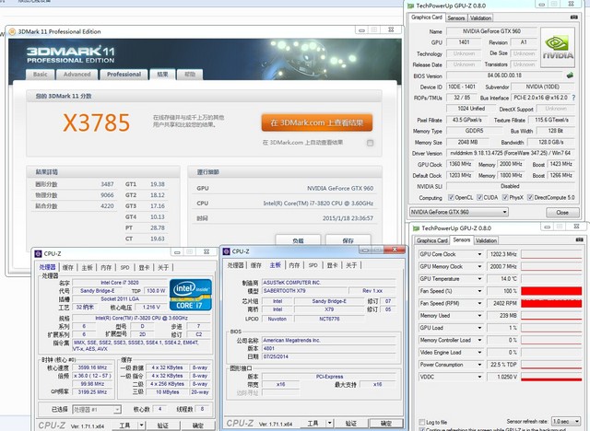Click the GPU-Z Sensors window title icon
This screenshot has width=590, height=431.
point(417,228)
